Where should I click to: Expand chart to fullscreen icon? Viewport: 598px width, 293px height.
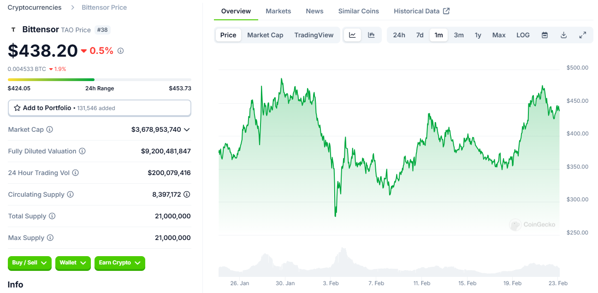pos(583,35)
